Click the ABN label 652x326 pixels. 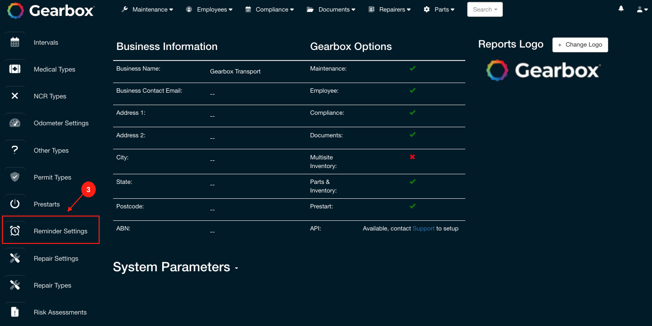pyautogui.click(x=123, y=229)
